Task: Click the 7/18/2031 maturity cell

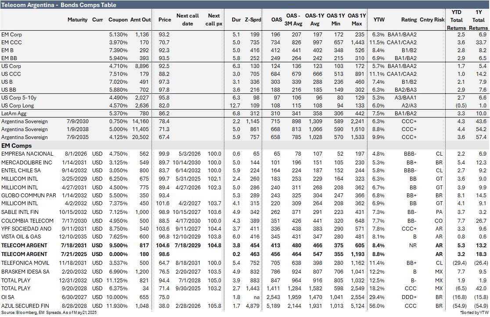Action: point(74,246)
